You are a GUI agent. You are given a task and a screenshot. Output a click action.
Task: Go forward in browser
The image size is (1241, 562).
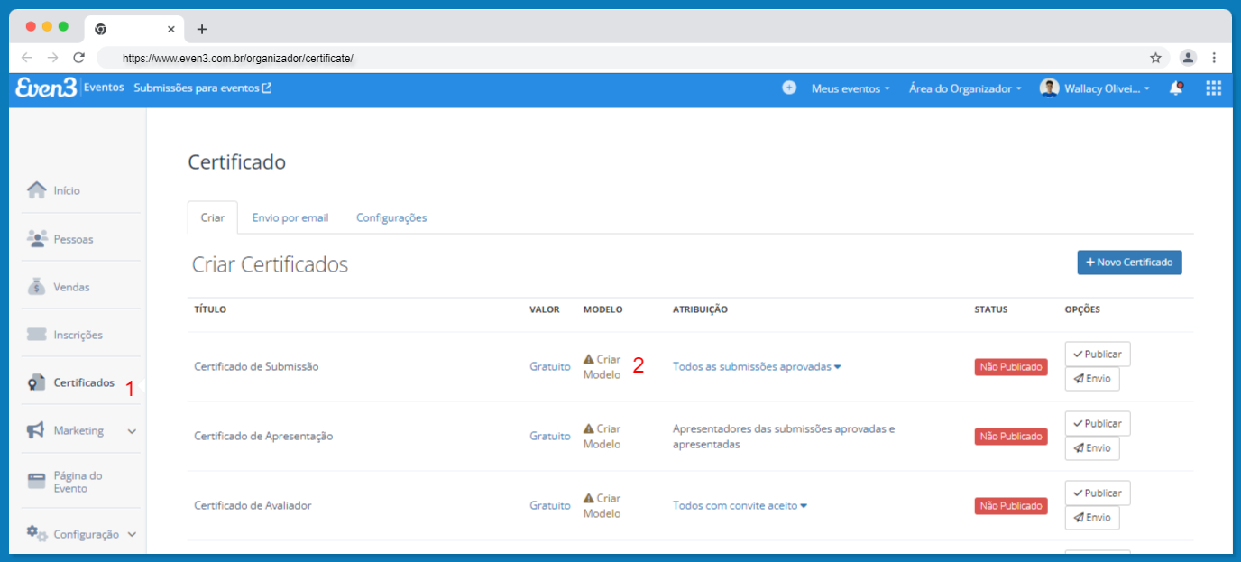pyautogui.click(x=52, y=58)
